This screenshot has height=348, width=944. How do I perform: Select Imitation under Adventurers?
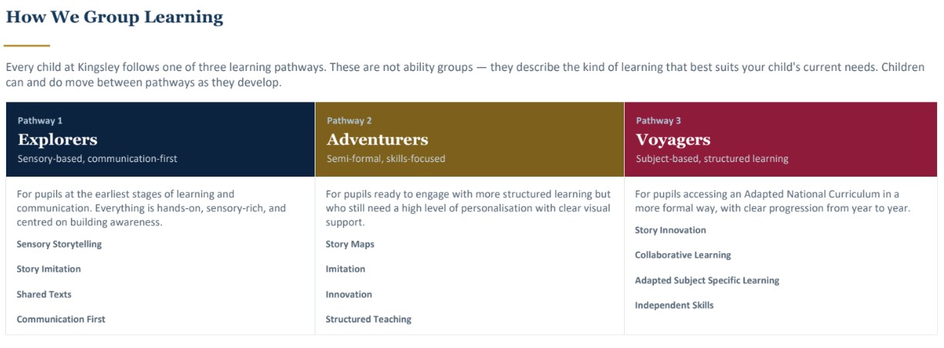point(346,269)
